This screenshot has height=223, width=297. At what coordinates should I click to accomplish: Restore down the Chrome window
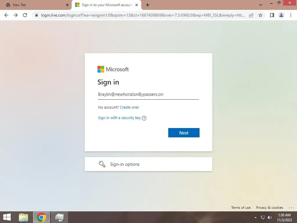[x=279, y=3]
